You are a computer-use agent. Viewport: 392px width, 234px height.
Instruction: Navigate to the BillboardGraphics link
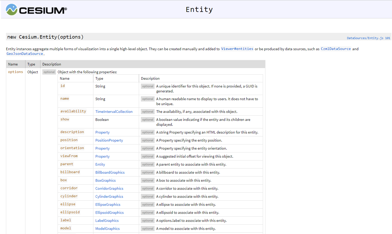point(110,172)
